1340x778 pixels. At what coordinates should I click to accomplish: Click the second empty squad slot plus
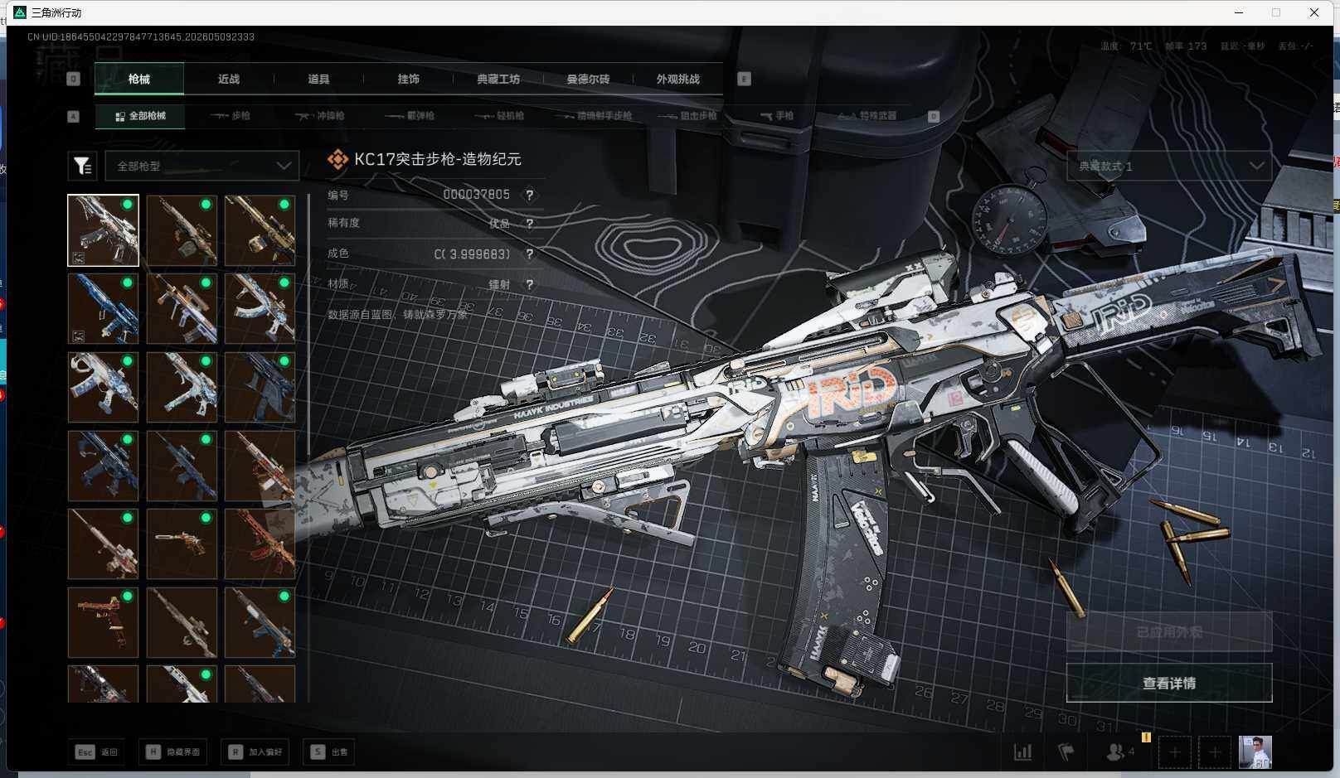point(1215,752)
